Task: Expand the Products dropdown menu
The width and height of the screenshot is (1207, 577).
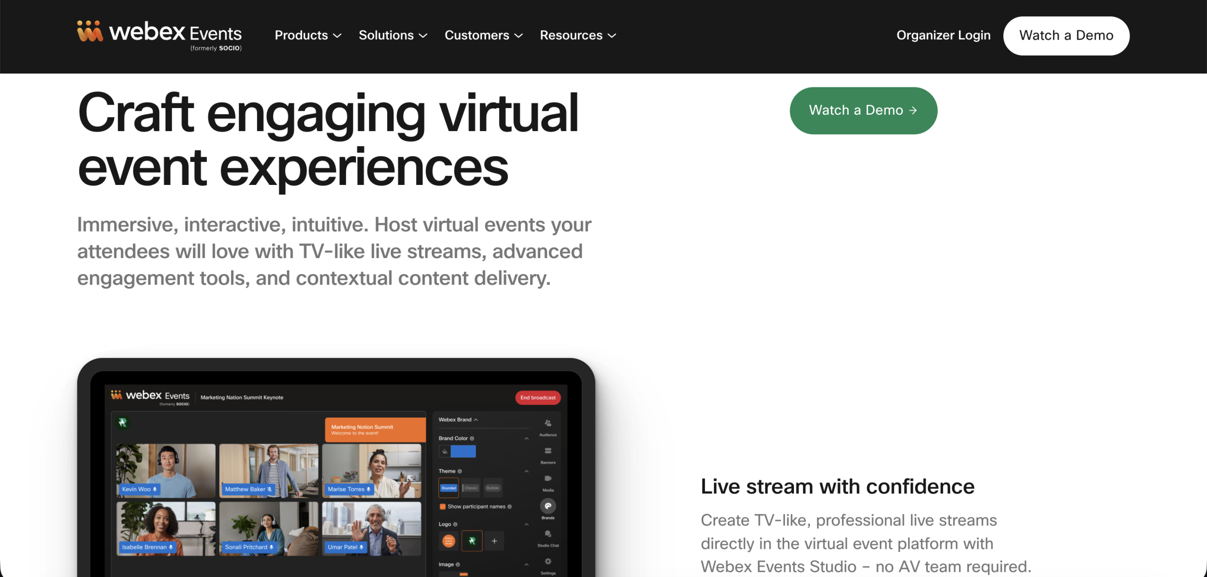Action: tap(308, 35)
